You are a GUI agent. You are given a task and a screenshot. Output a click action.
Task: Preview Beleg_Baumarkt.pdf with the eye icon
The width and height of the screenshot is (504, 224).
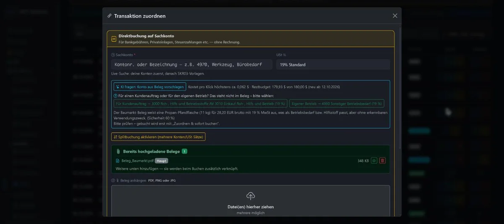pyautogui.click(x=374, y=161)
